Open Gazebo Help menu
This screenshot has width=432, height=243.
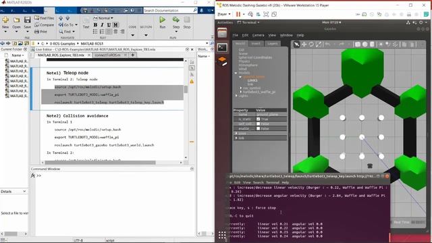300,35
